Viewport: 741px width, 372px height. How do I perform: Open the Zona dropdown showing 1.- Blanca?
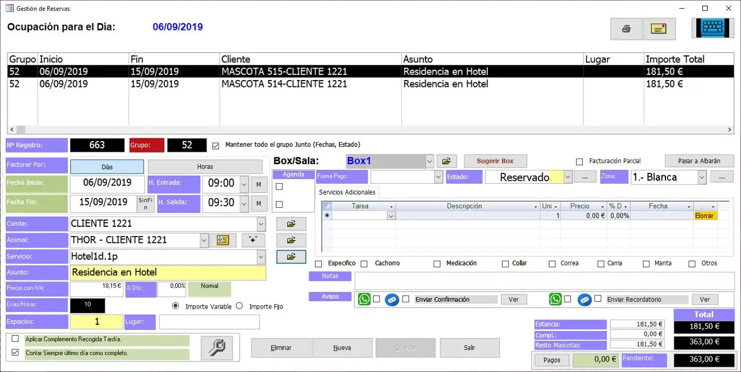tap(703, 177)
